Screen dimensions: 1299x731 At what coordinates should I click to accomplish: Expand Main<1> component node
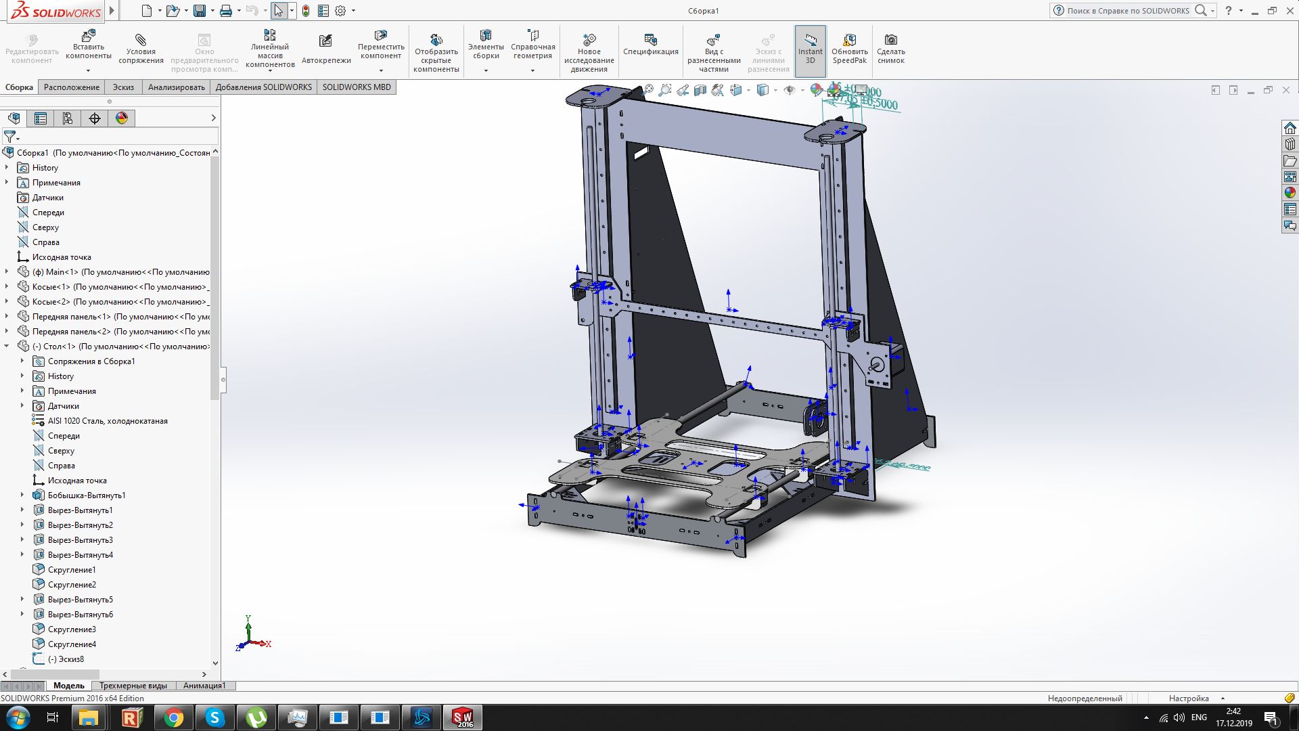(7, 271)
